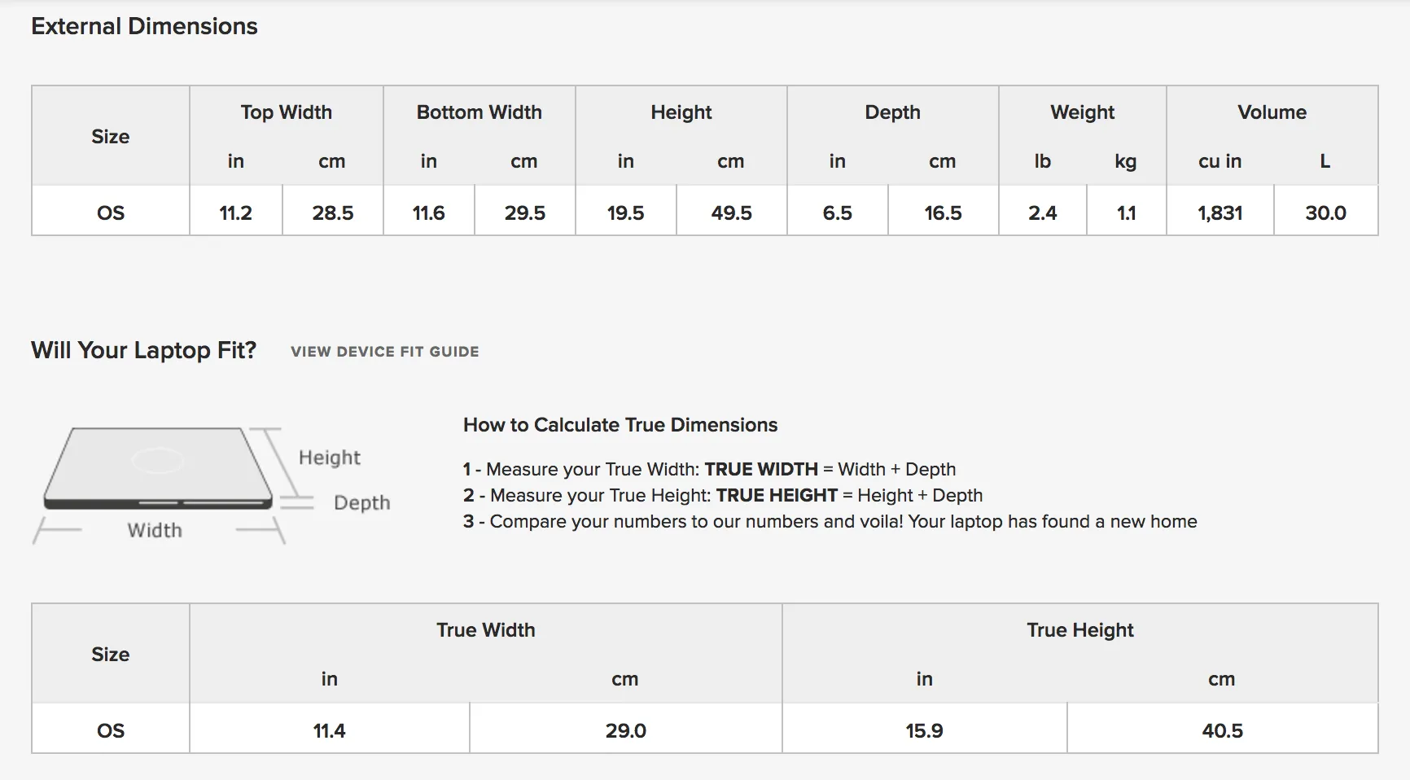The width and height of the screenshot is (1410, 780).
Task: Click the 49.5 cm height value
Action: pos(732,213)
